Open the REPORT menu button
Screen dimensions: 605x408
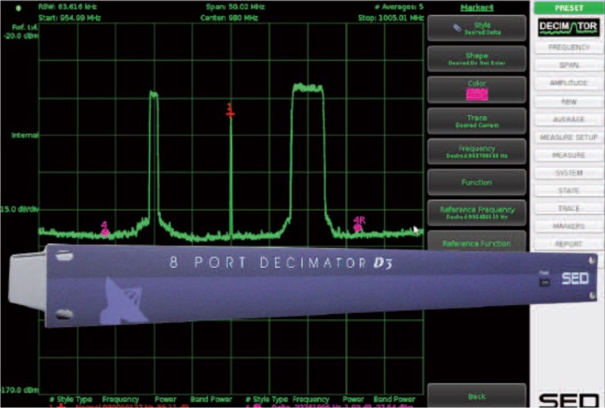pyautogui.click(x=569, y=244)
